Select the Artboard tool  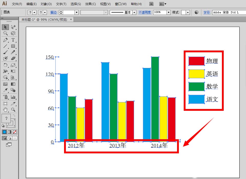tap(5, 103)
